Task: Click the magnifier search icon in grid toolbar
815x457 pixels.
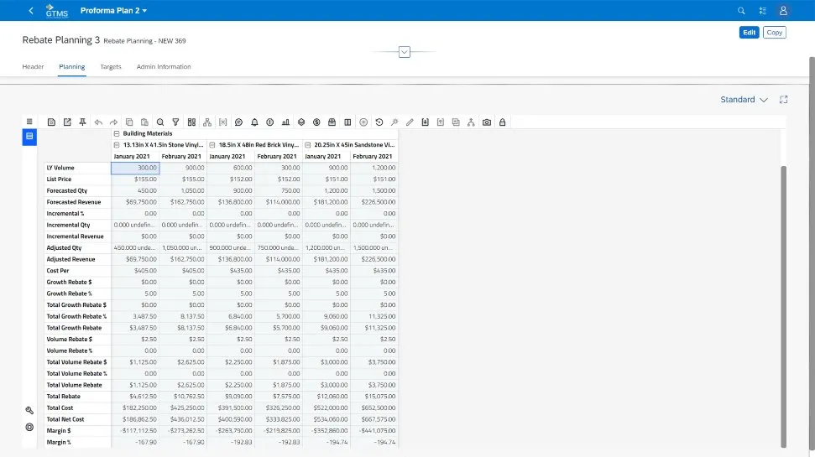Action: 160,122
